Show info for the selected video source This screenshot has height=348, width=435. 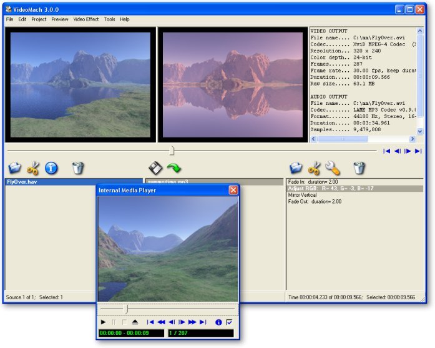[51, 168]
